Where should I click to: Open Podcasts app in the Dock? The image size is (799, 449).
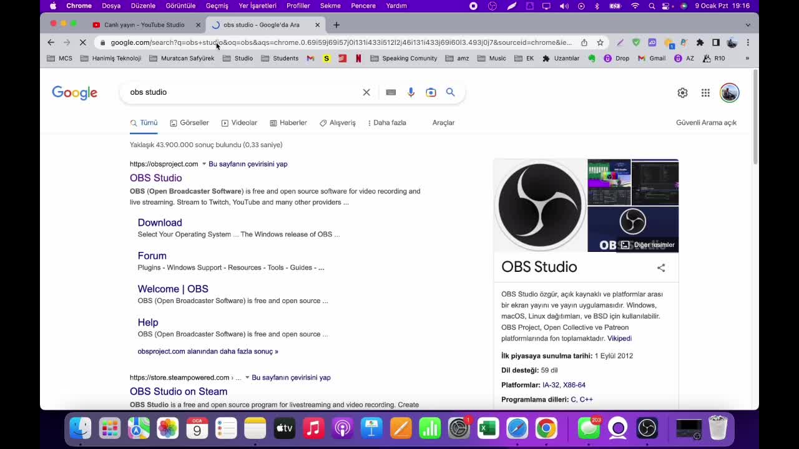(342, 428)
